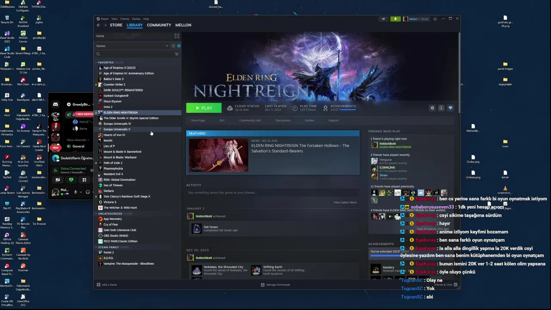Toggle Discord camera button
Image resolution: width=551 pixels, height=310 pixels.
click(58, 180)
